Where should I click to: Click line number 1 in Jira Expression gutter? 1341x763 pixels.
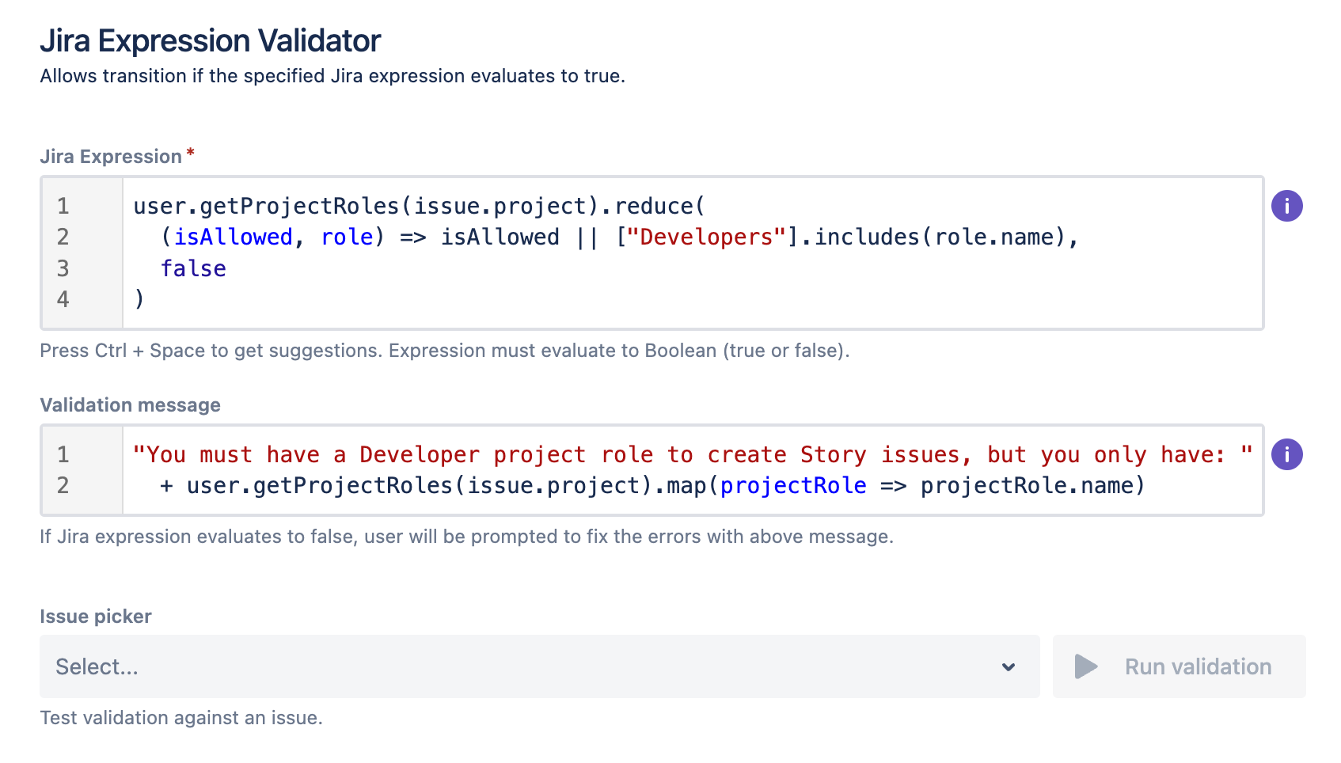[x=63, y=206]
